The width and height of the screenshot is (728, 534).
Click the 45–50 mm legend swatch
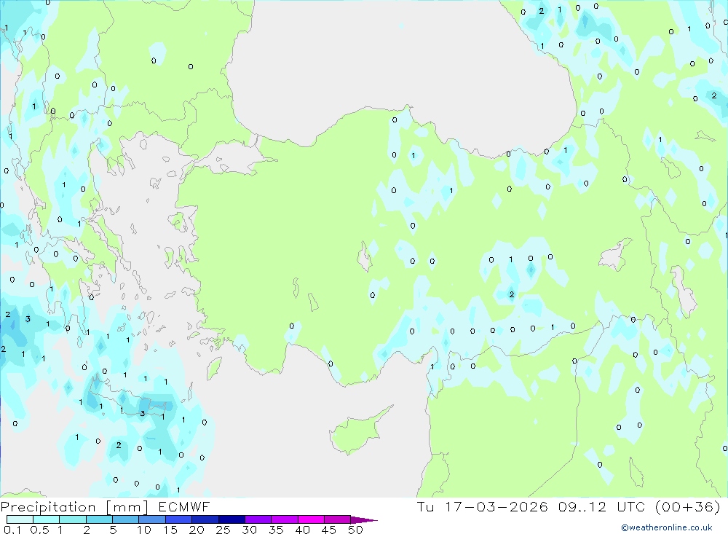338,519
